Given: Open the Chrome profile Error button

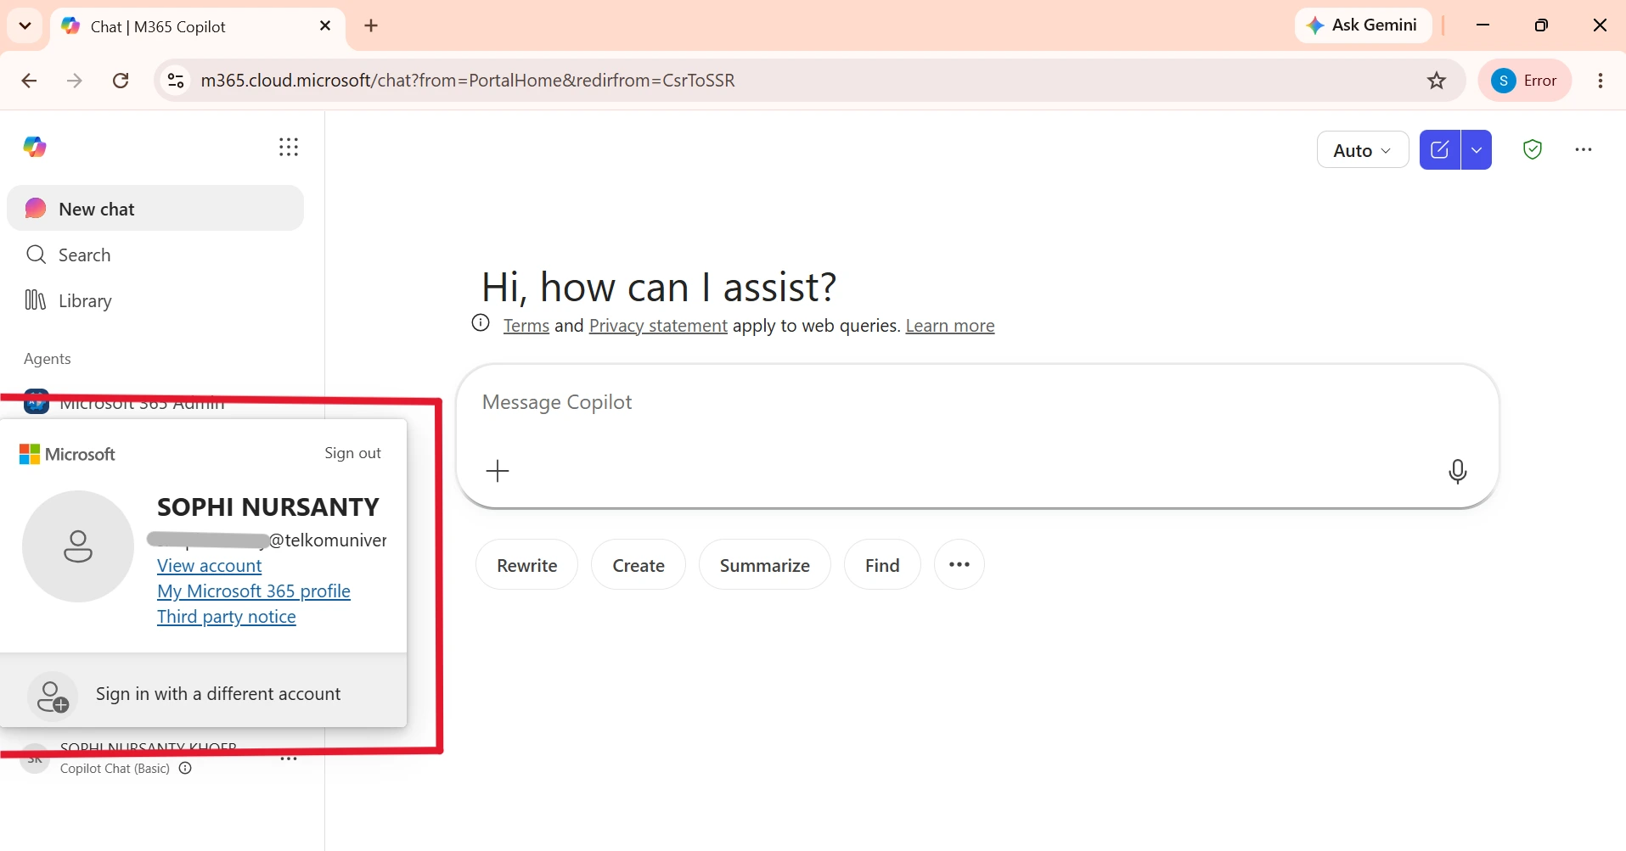Looking at the screenshot, I should point(1525,81).
